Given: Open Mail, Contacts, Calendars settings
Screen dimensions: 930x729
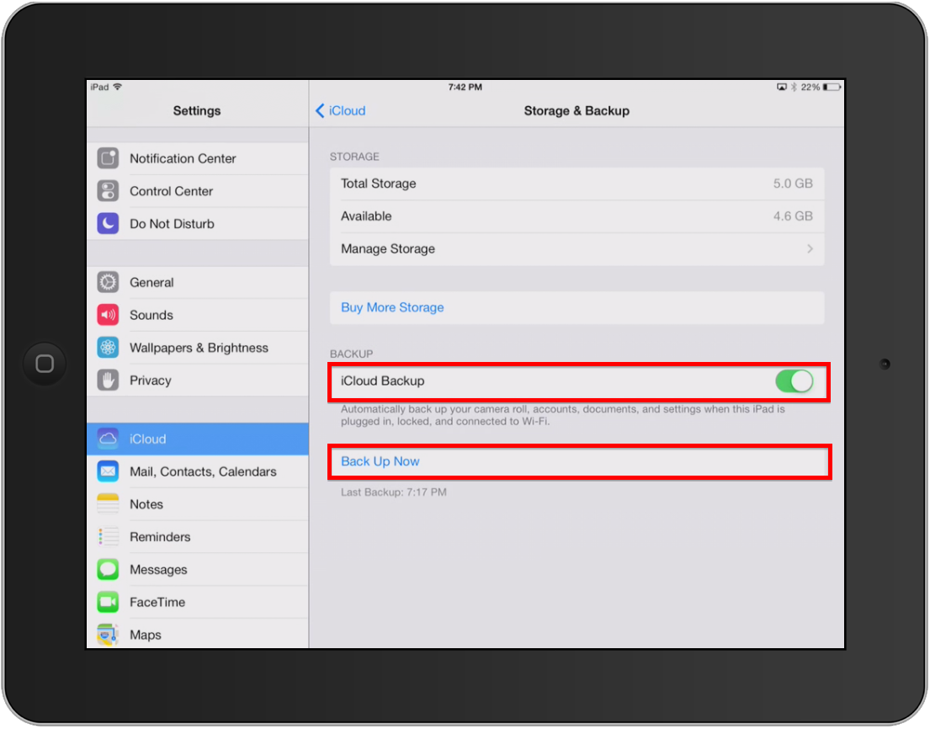Looking at the screenshot, I should (x=198, y=471).
